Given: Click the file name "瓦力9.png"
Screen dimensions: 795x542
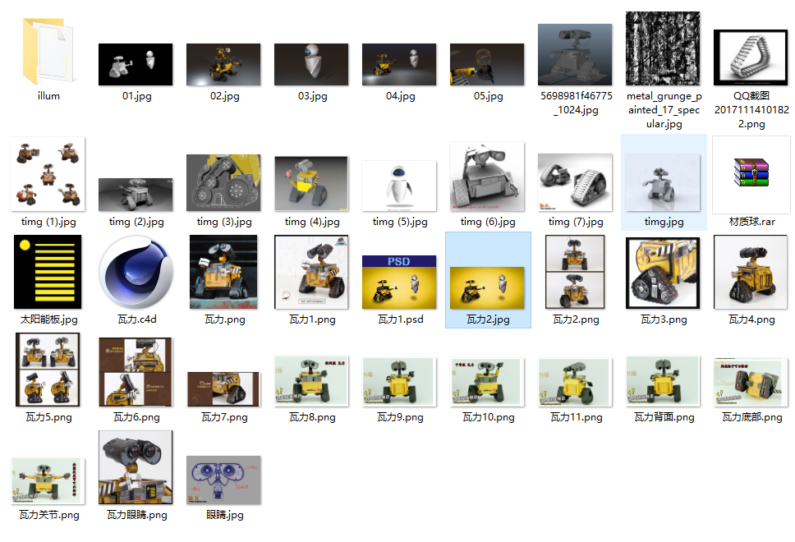Looking at the screenshot, I should click(400, 417).
